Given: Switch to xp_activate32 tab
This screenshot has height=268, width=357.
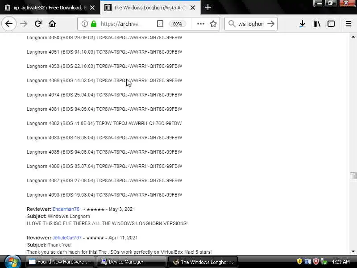Looking at the screenshot, I should [x=46, y=8].
